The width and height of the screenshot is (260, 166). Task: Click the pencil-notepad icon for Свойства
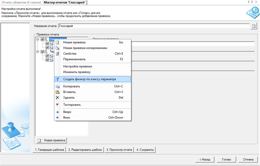click(58, 53)
